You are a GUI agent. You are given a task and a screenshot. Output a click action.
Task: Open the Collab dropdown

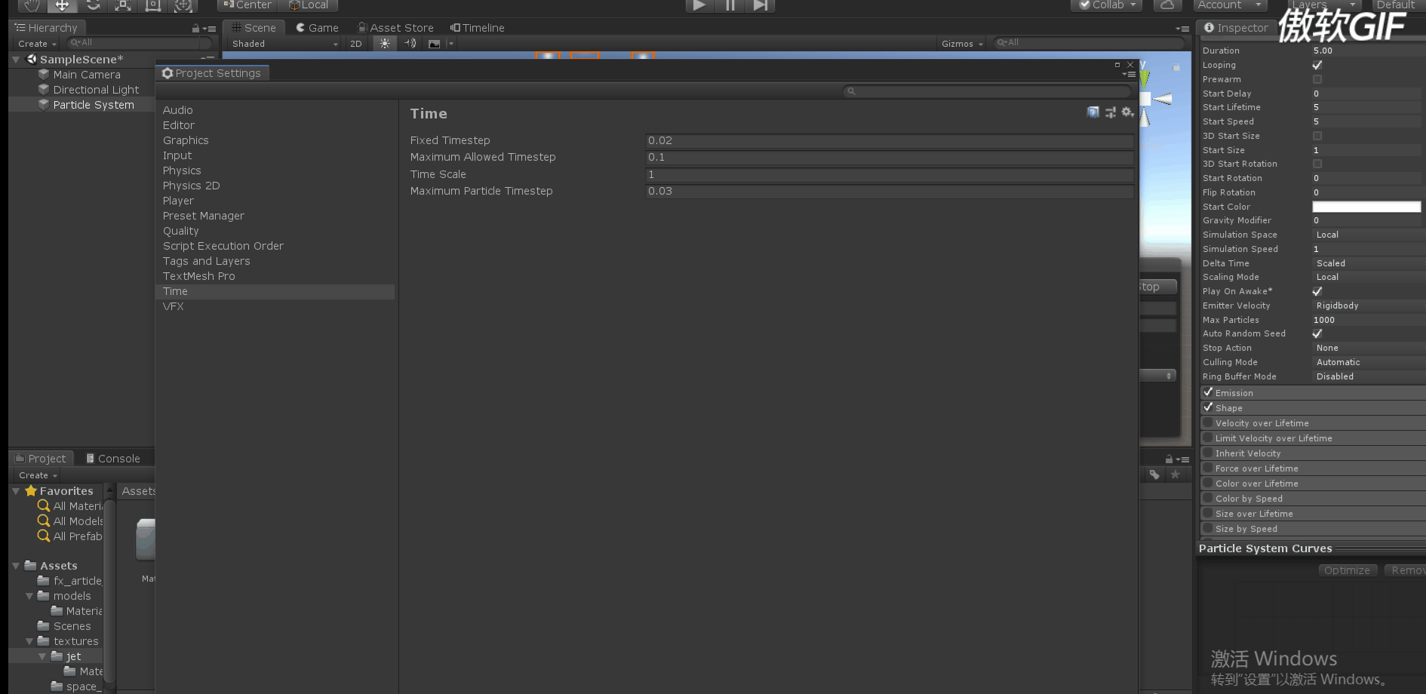(x=1106, y=5)
